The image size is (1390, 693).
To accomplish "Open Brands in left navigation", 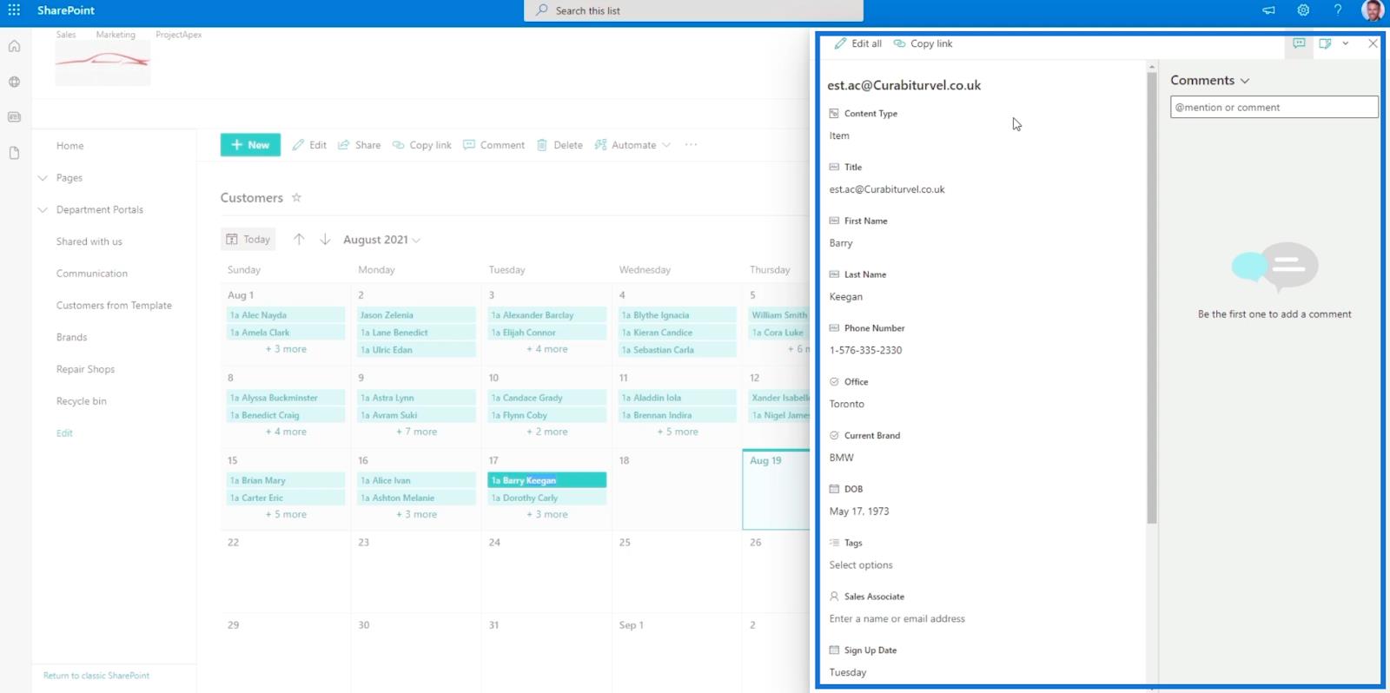I will tap(72, 337).
